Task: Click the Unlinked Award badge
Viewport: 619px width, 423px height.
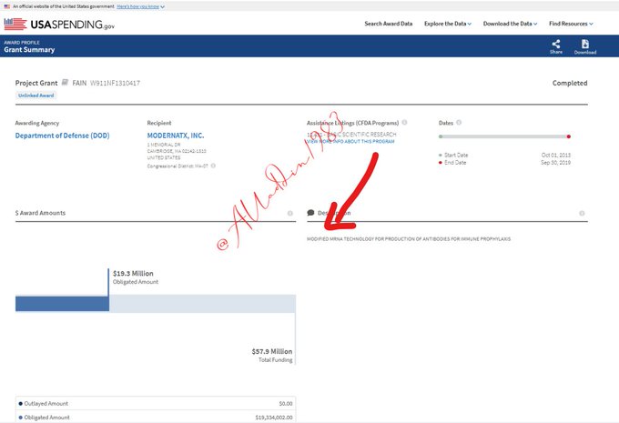Action: [36, 95]
